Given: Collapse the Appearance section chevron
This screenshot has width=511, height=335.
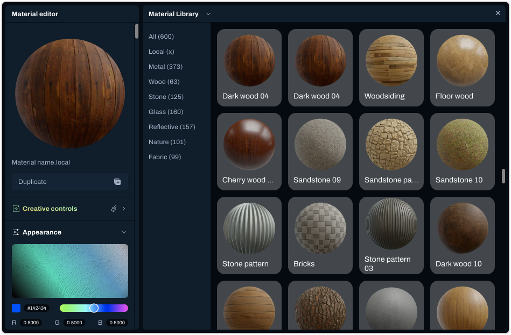Looking at the screenshot, I should pyautogui.click(x=124, y=232).
